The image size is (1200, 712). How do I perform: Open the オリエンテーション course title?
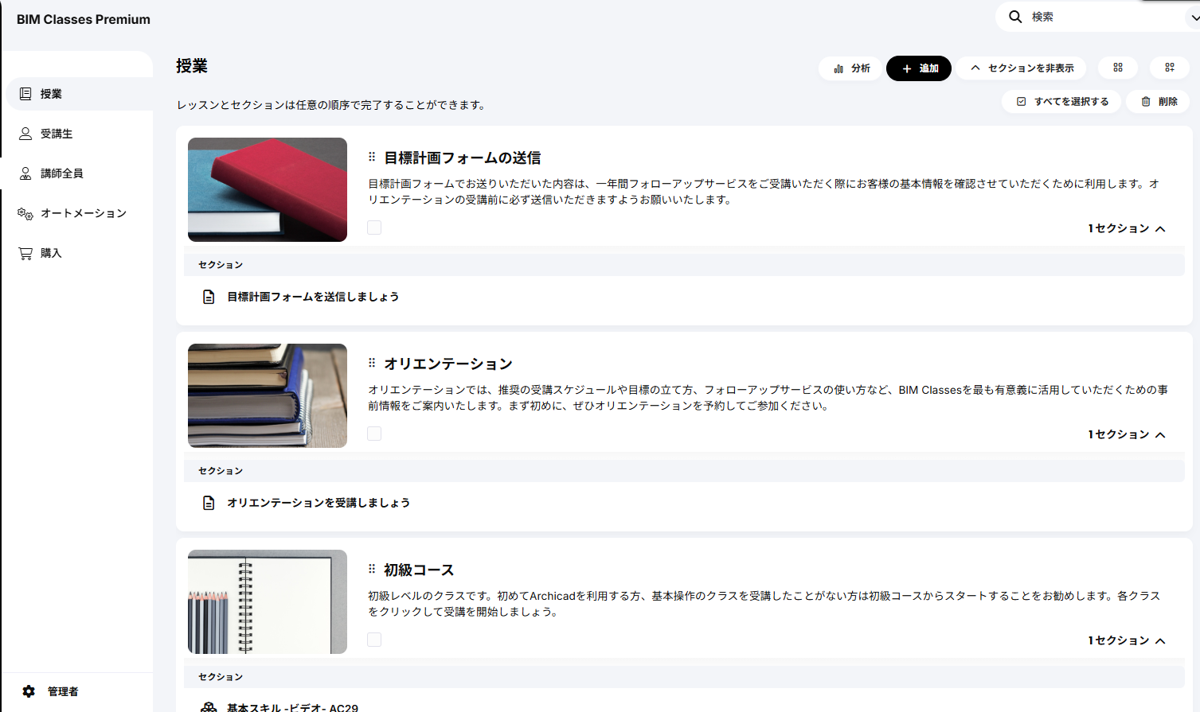pos(448,364)
